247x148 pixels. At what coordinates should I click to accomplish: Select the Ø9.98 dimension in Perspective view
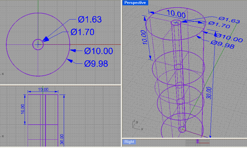pos(223,44)
